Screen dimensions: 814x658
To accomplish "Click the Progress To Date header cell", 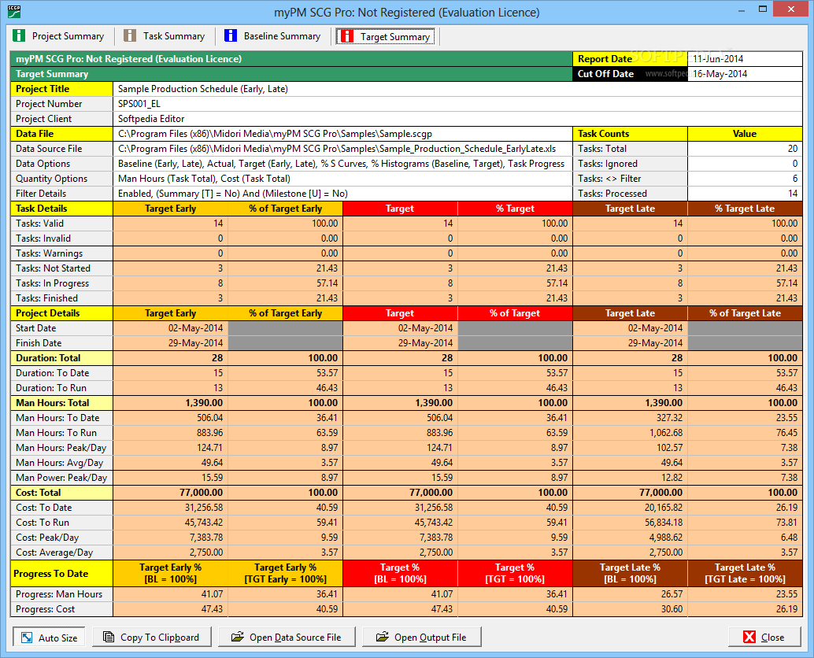I will coord(61,574).
